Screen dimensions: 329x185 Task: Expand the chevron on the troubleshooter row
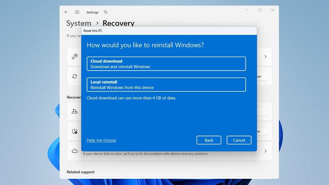[265, 57]
